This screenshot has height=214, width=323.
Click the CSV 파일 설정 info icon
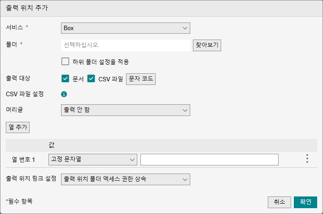coord(64,94)
